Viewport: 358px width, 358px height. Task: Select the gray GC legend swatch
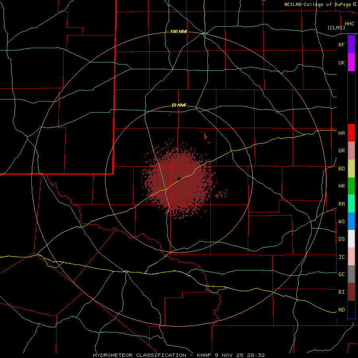pos(351,274)
